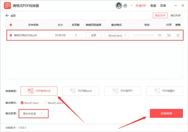Image resolution: width=188 pixels, height=132 pixels.
Task: Open the 原文件目录 output directory dropdown
Action: [33, 114]
